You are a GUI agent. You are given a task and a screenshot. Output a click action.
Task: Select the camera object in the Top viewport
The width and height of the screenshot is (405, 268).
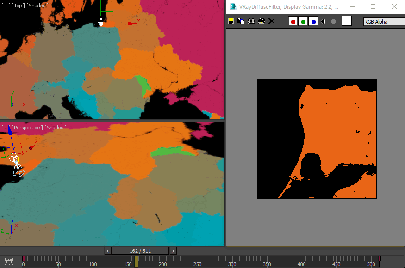point(100,22)
